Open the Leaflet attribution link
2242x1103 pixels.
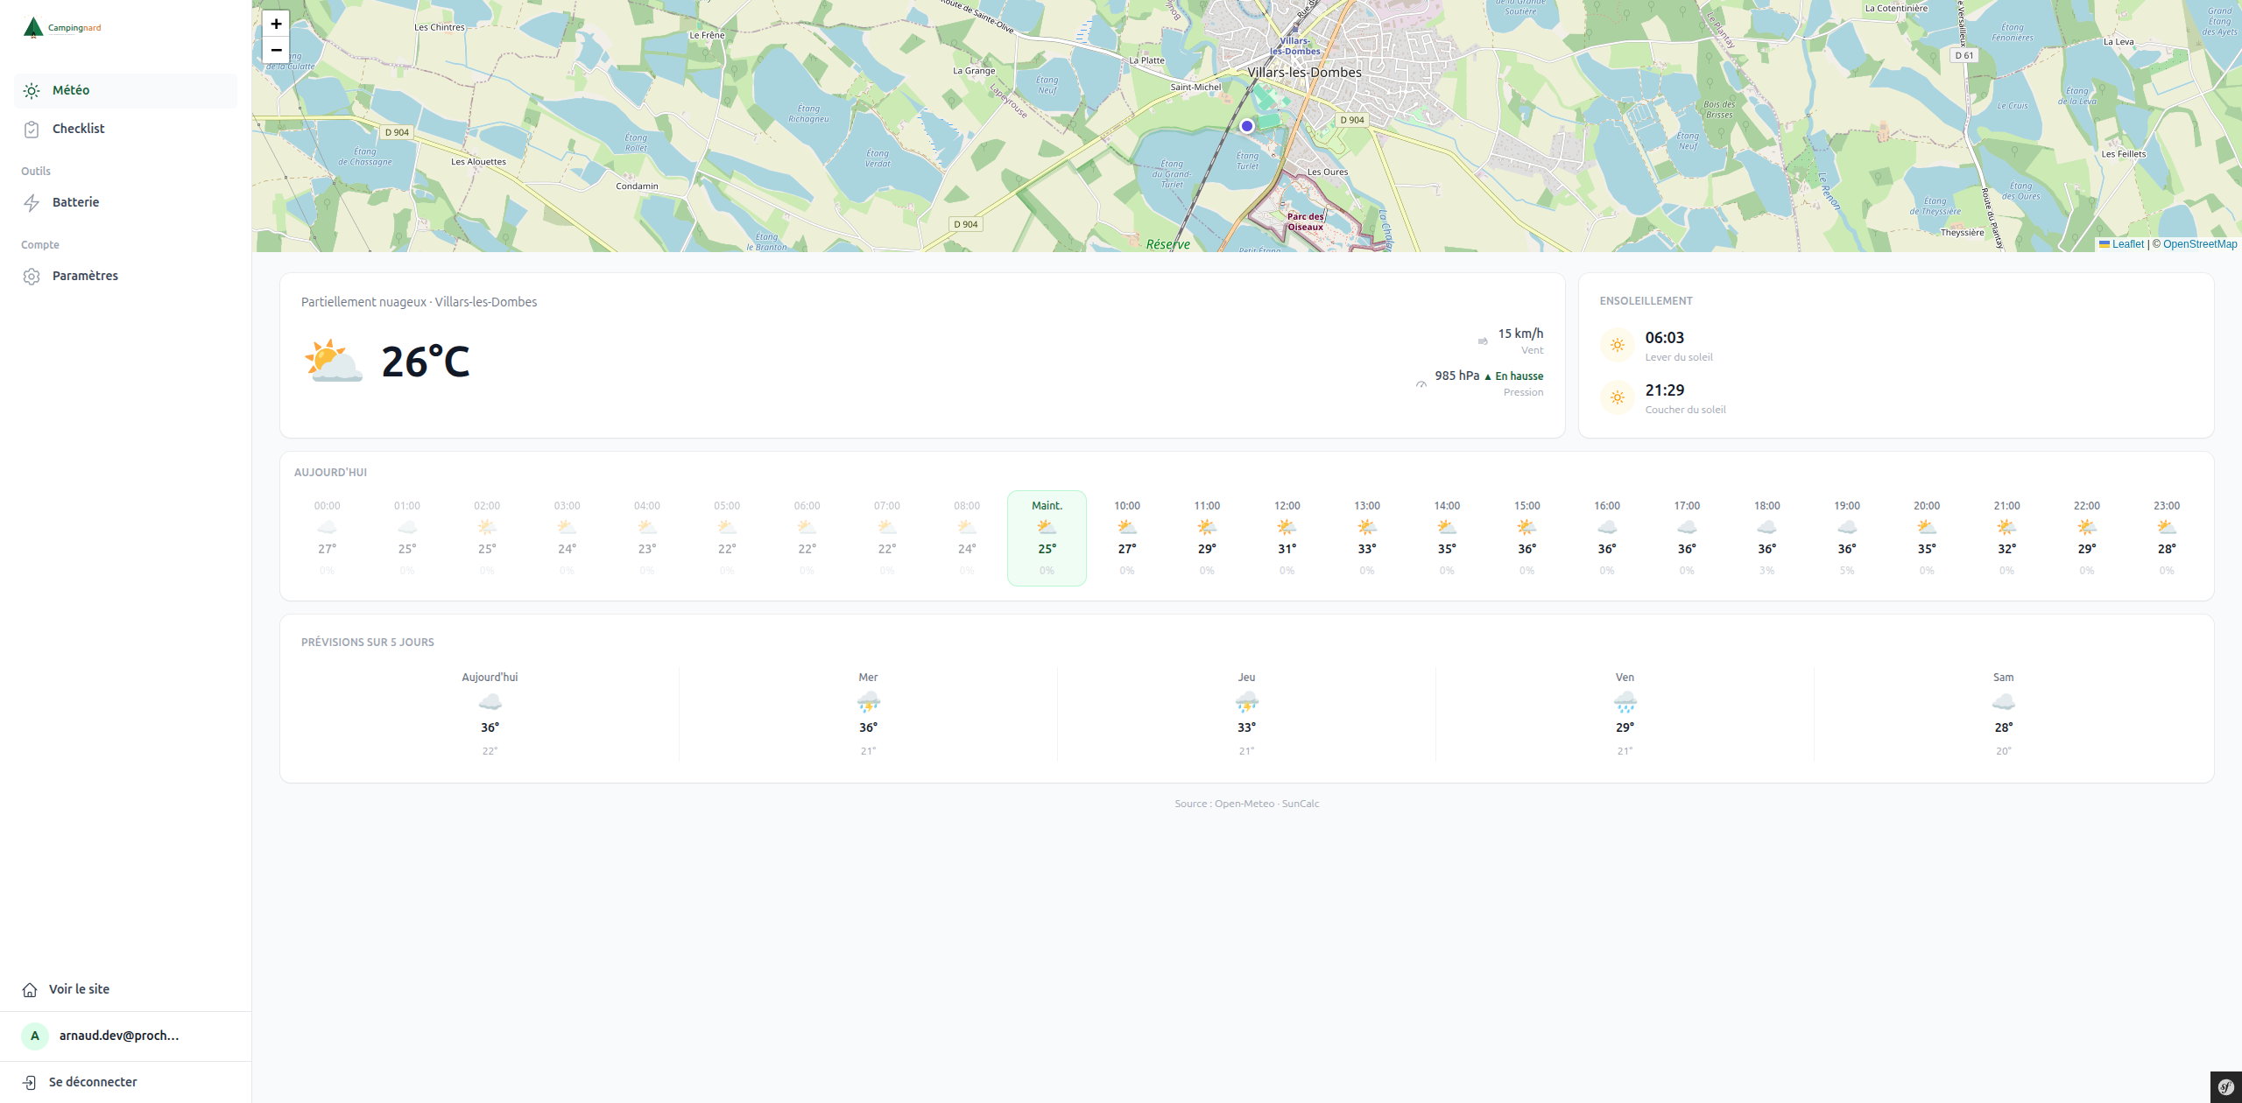pyautogui.click(x=2121, y=244)
